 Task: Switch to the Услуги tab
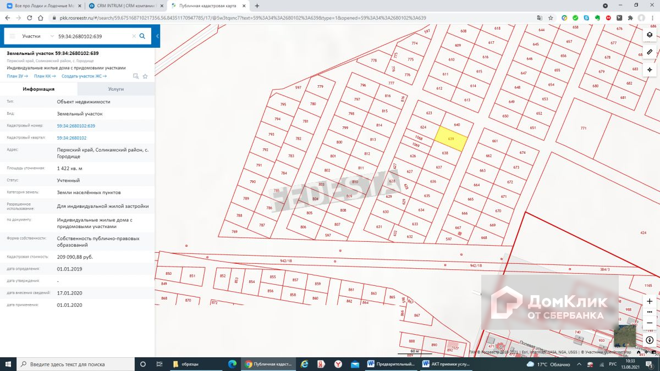116,88
